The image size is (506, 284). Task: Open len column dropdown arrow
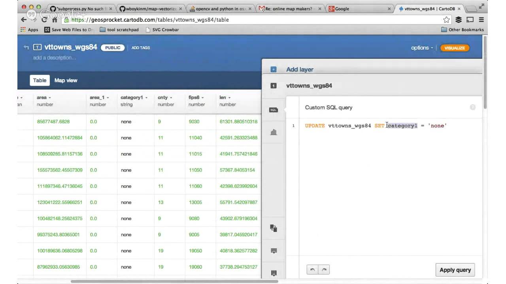(229, 98)
